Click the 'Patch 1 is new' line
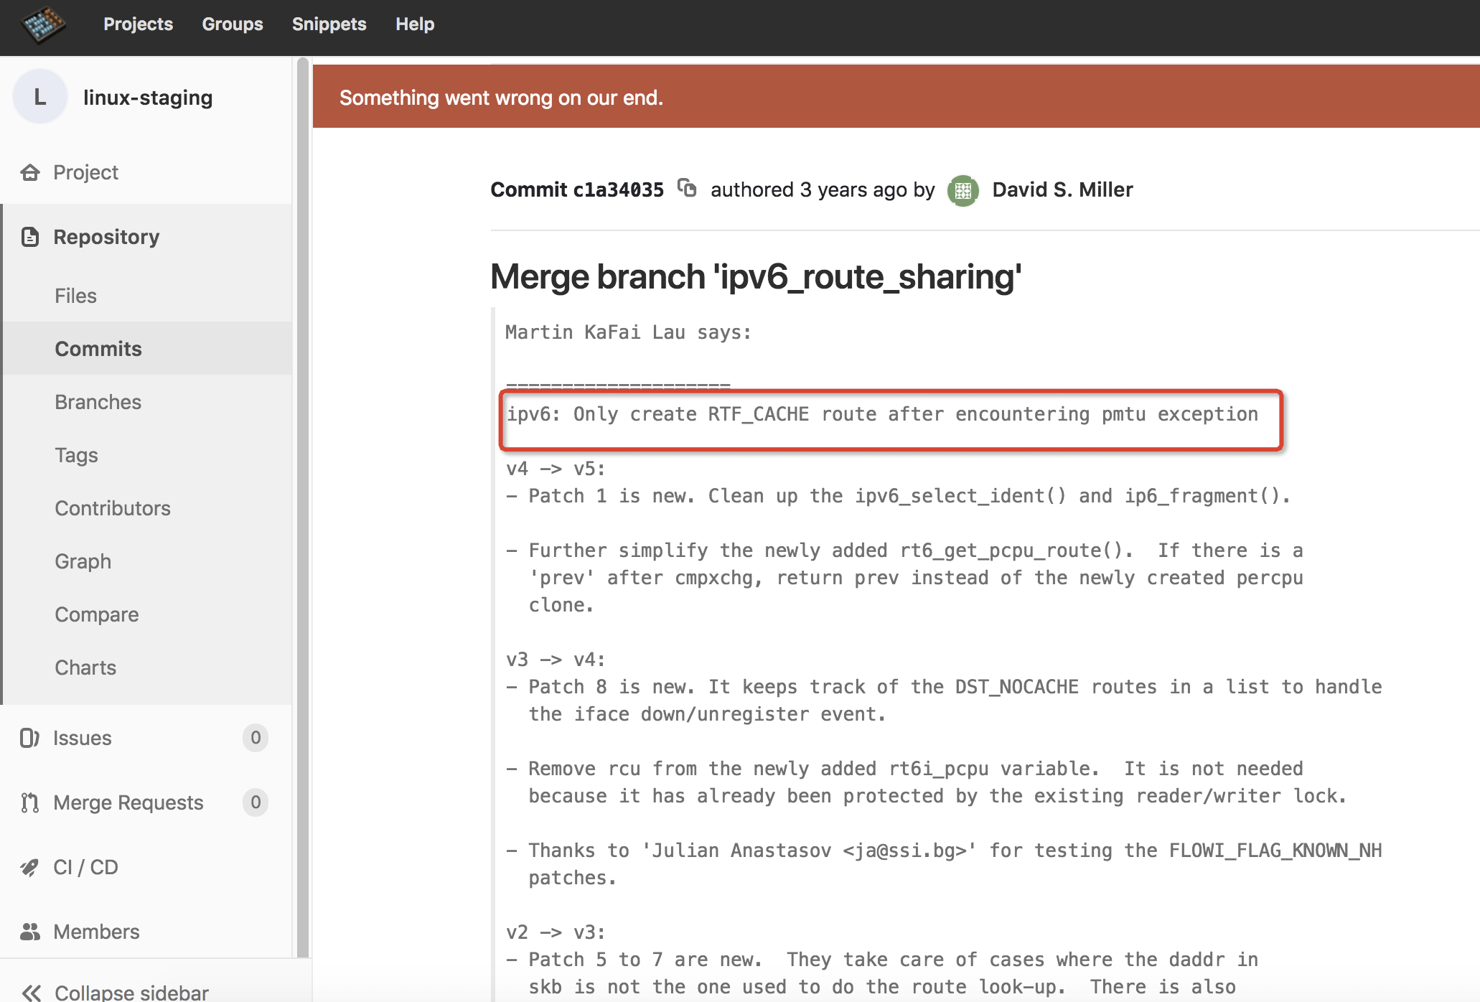The height and width of the screenshot is (1002, 1480). [898, 496]
